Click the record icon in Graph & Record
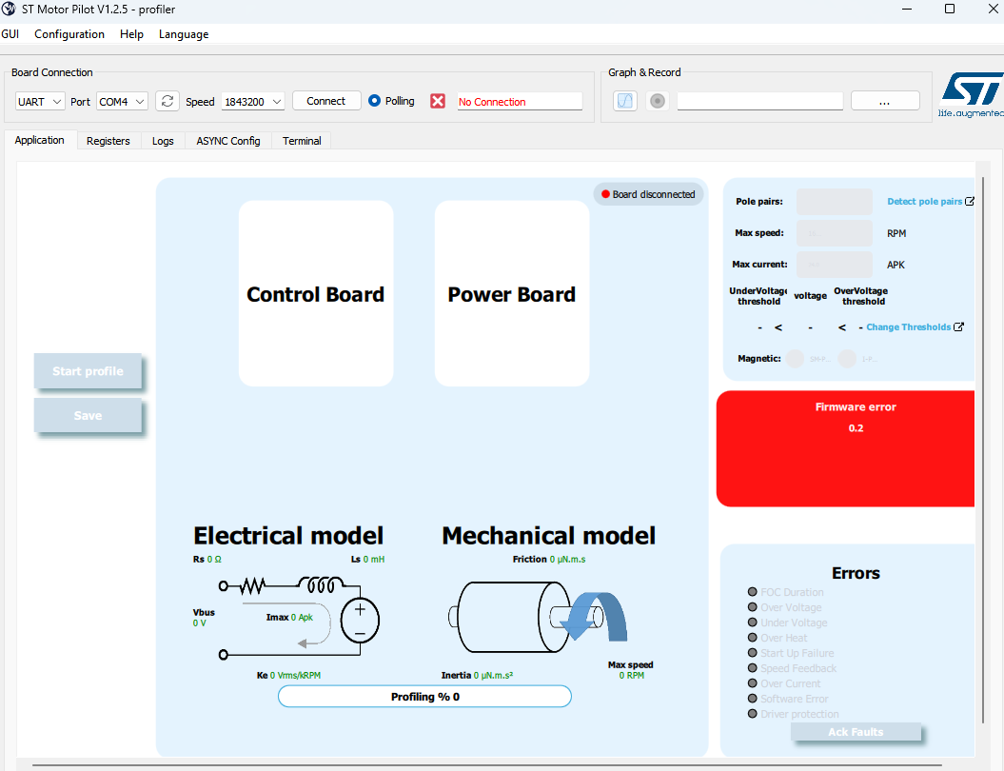Viewport: 1004px width, 771px height. point(658,100)
